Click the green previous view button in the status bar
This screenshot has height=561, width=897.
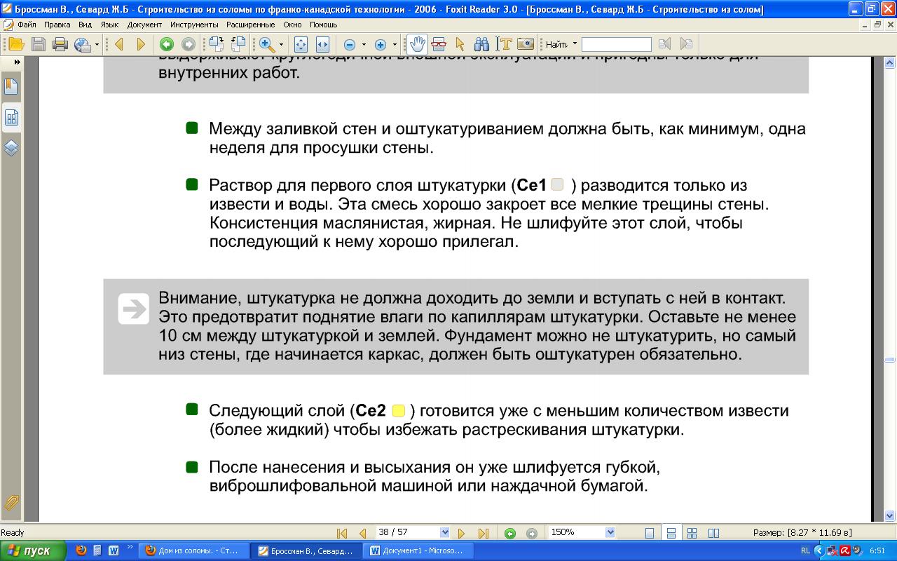tap(510, 533)
